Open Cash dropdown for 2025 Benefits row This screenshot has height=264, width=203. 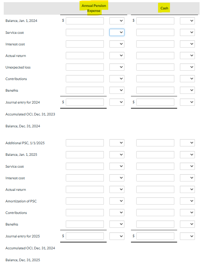tap(187, 224)
